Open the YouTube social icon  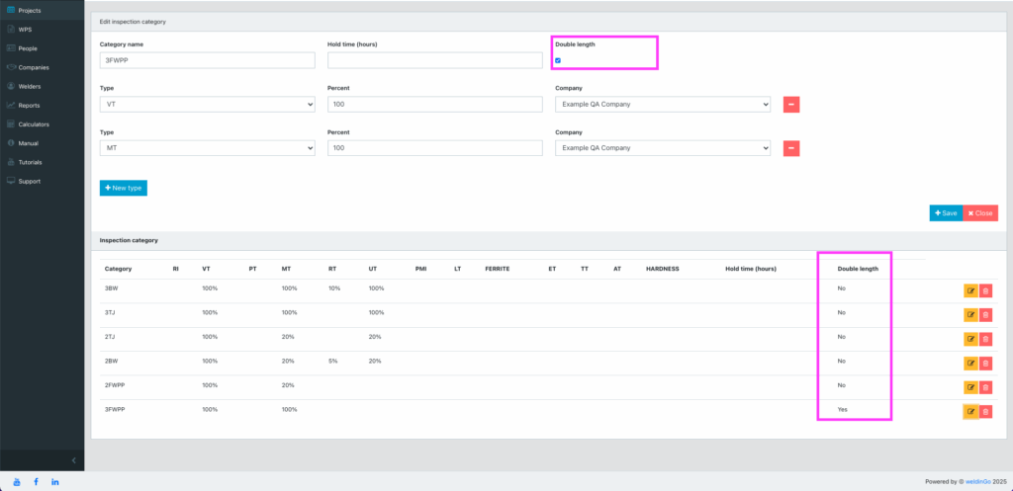pyautogui.click(x=17, y=482)
